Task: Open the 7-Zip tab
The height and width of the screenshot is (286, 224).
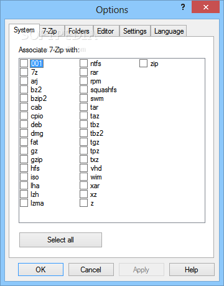Action: click(52, 31)
